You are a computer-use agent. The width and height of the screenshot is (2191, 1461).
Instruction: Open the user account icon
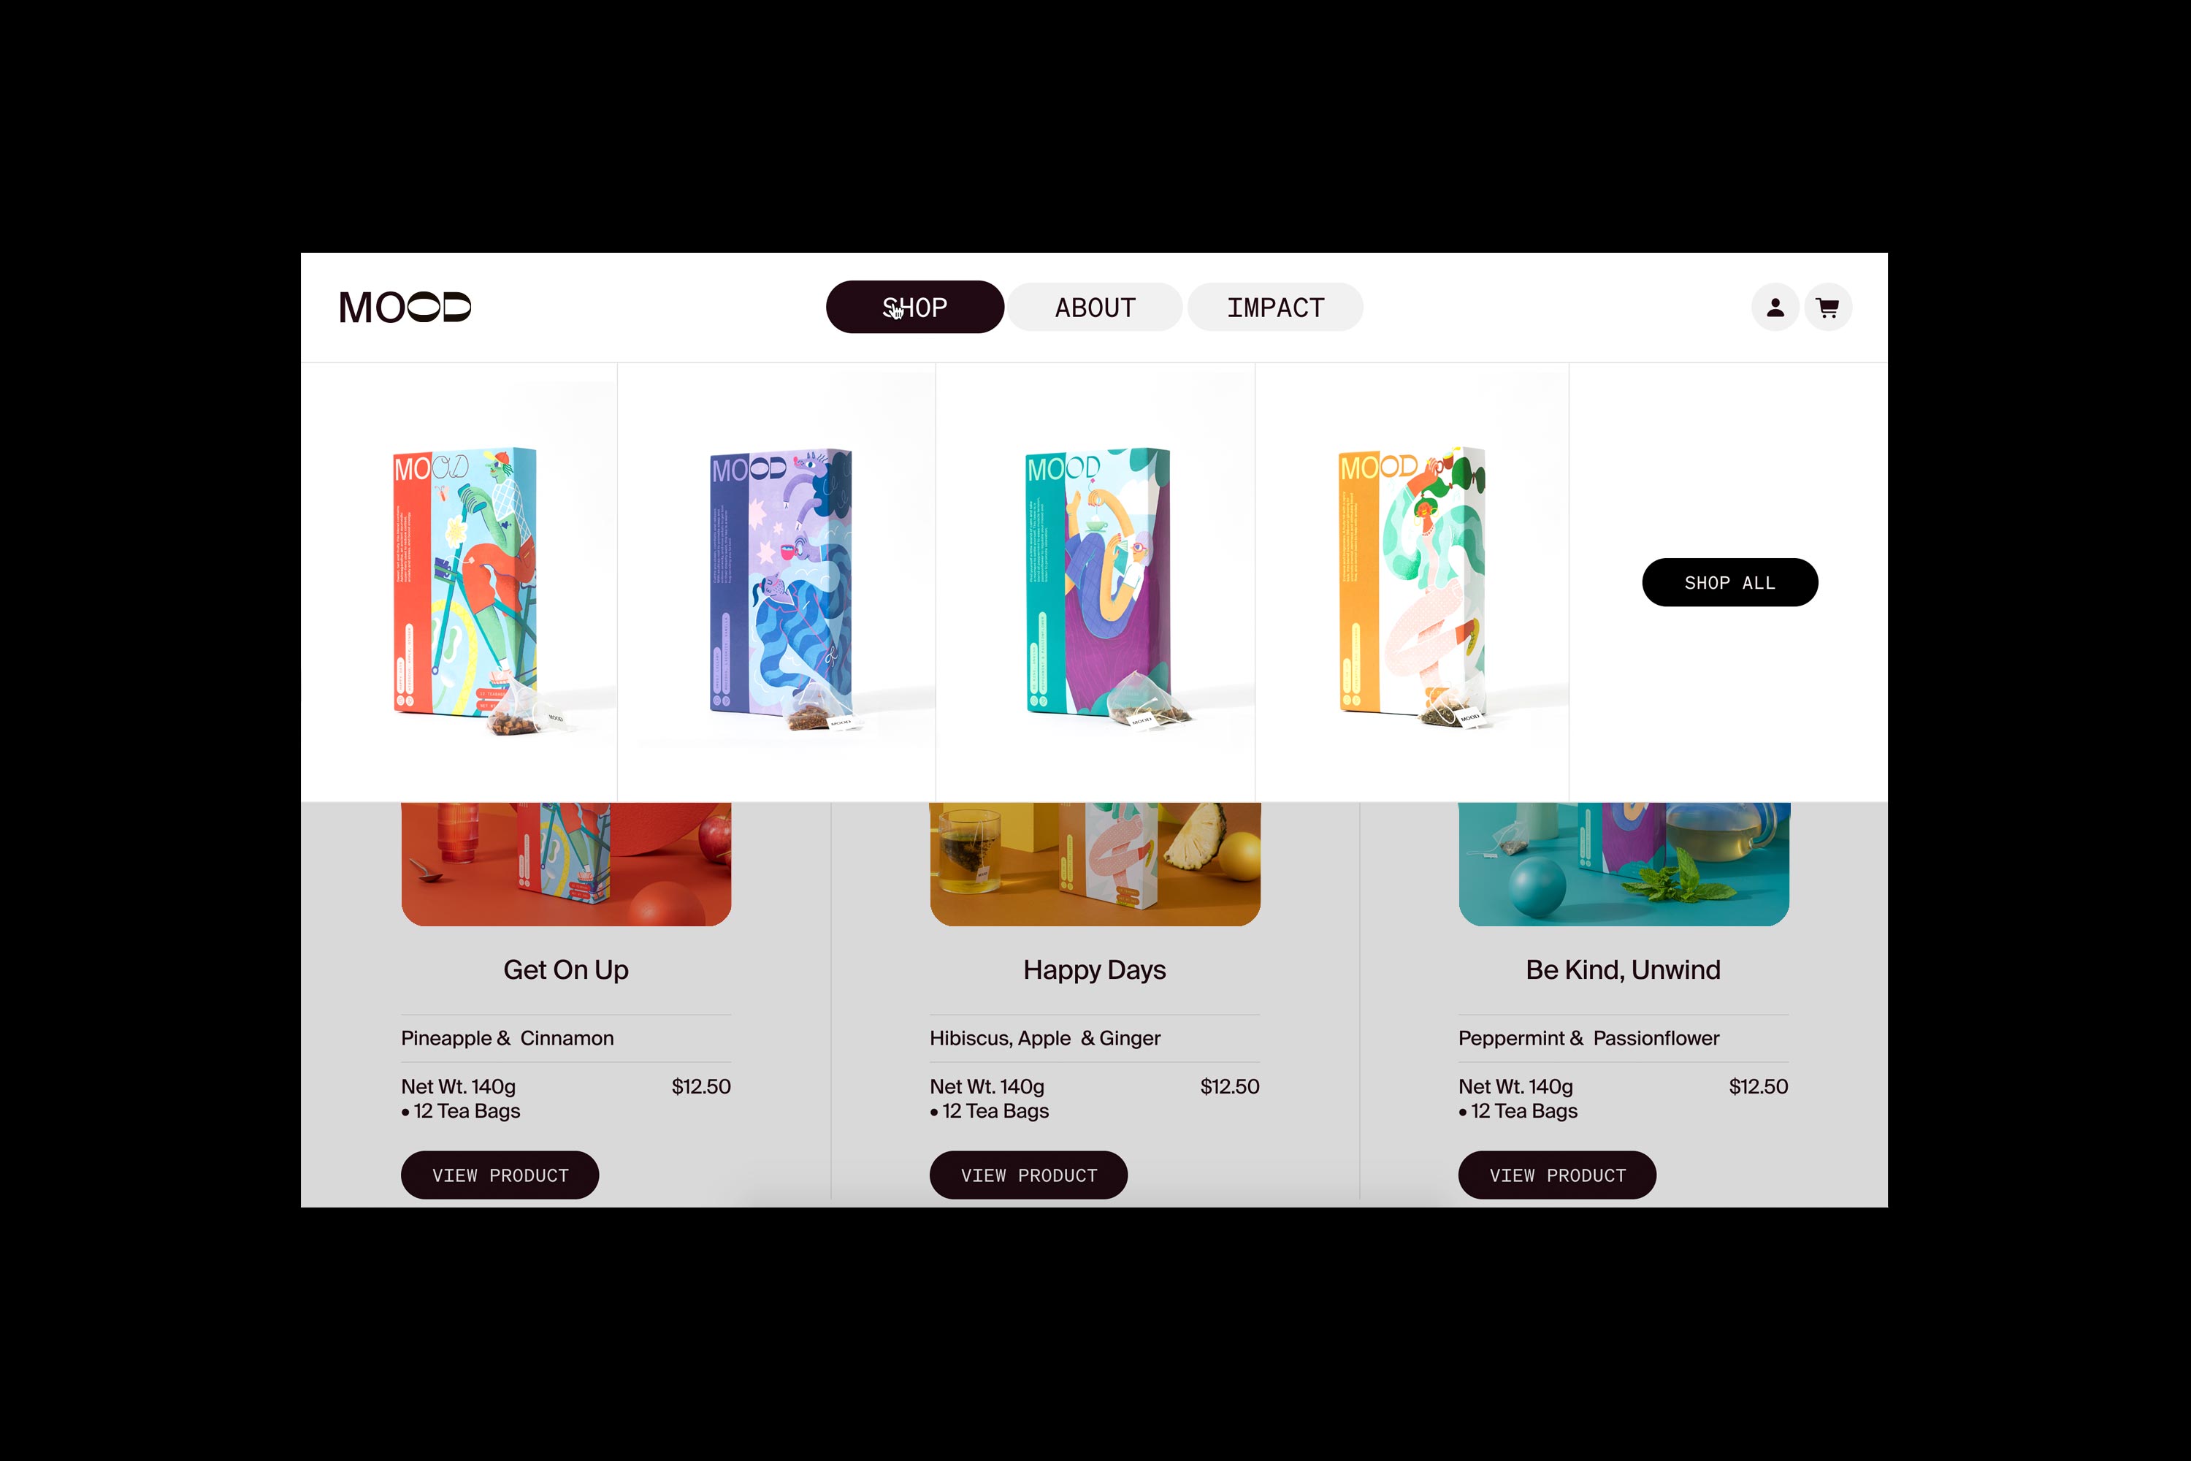pyautogui.click(x=1775, y=308)
